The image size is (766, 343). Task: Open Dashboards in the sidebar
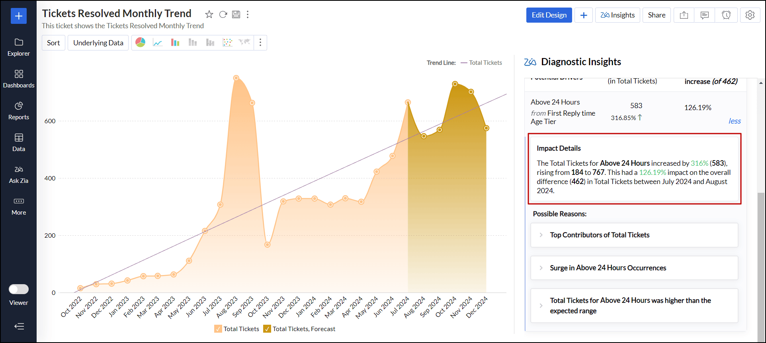pyautogui.click(x=19, y=79)
